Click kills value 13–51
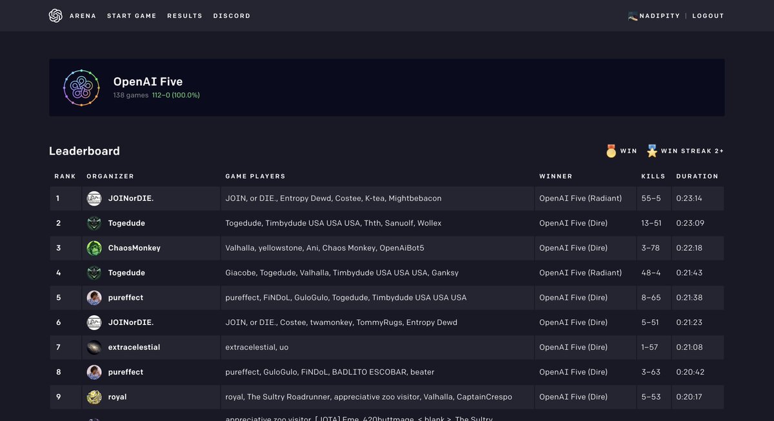This screenshot has width=774, height=421. point(651,223)
